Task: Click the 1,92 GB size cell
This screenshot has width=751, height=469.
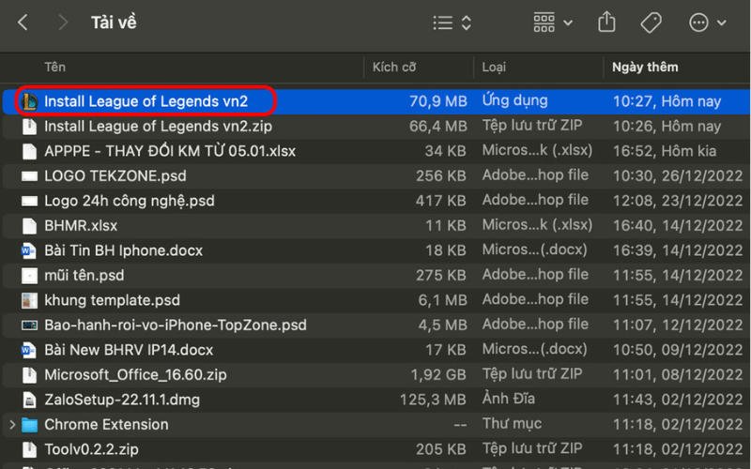Action: 438,375
